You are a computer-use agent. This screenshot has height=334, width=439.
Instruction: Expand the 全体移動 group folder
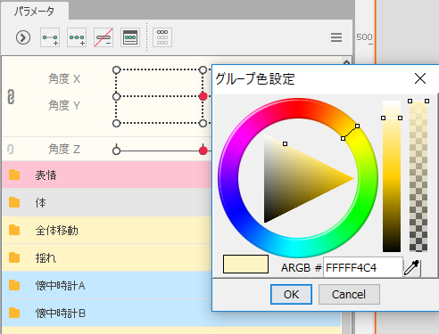click(x=14, y=230)
